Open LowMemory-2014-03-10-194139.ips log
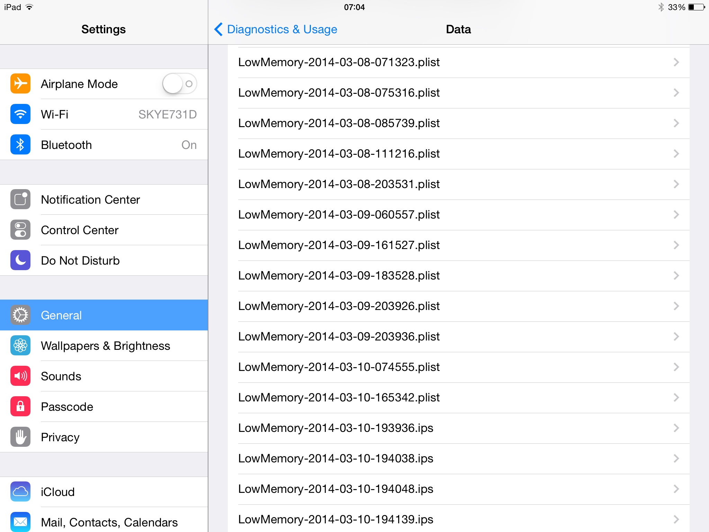This screenshot has width=709, height=532. click(459, 519)
